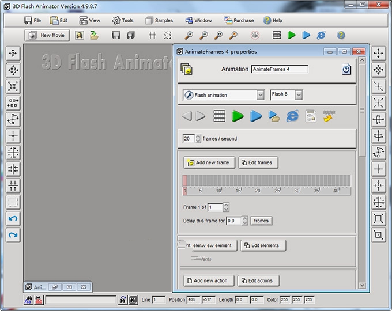The width and height of the screenshot is (392, 311).
Task: Click the bug debug icon in toolbar
Action: click(255, 35)
